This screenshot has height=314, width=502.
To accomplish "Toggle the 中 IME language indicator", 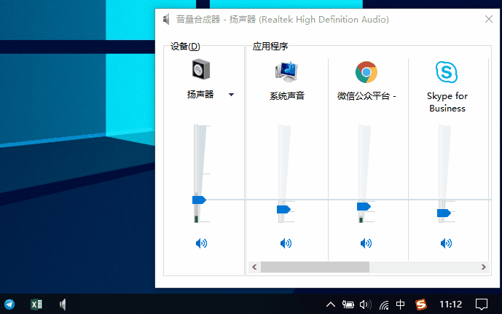I will tap(401, 305).
